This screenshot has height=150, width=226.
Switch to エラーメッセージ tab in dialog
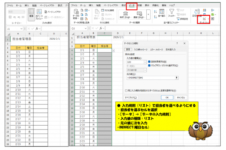[157, 49]
